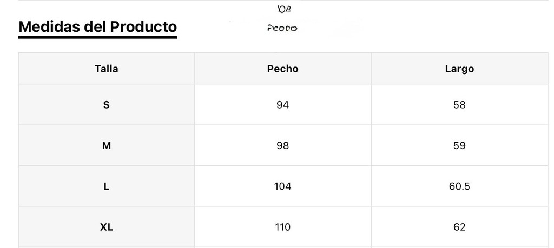Viewport: 554px width, 248px height.
Task: Select the chest value 94
Action: pyautogui.click(x=282, y=105)
